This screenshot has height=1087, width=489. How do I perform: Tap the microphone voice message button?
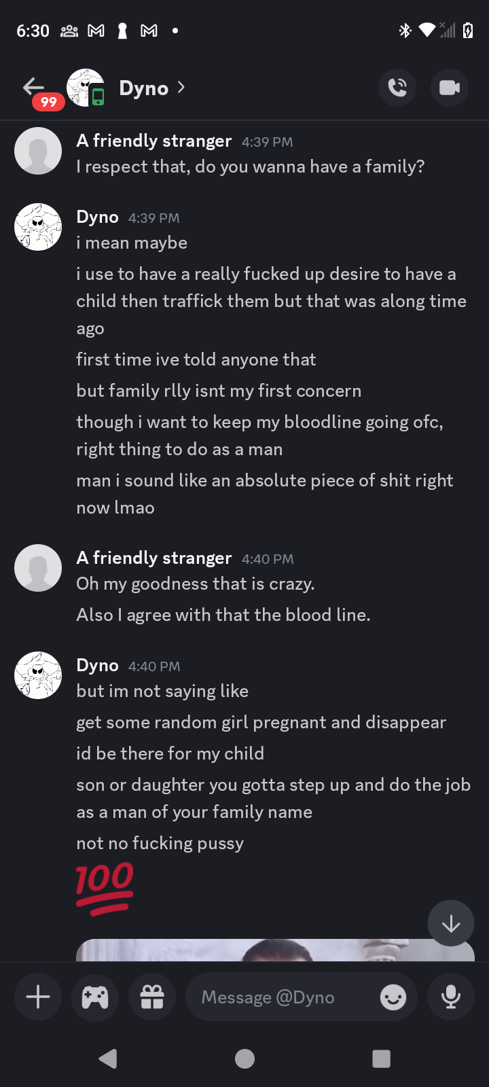(x=450, y=997)
